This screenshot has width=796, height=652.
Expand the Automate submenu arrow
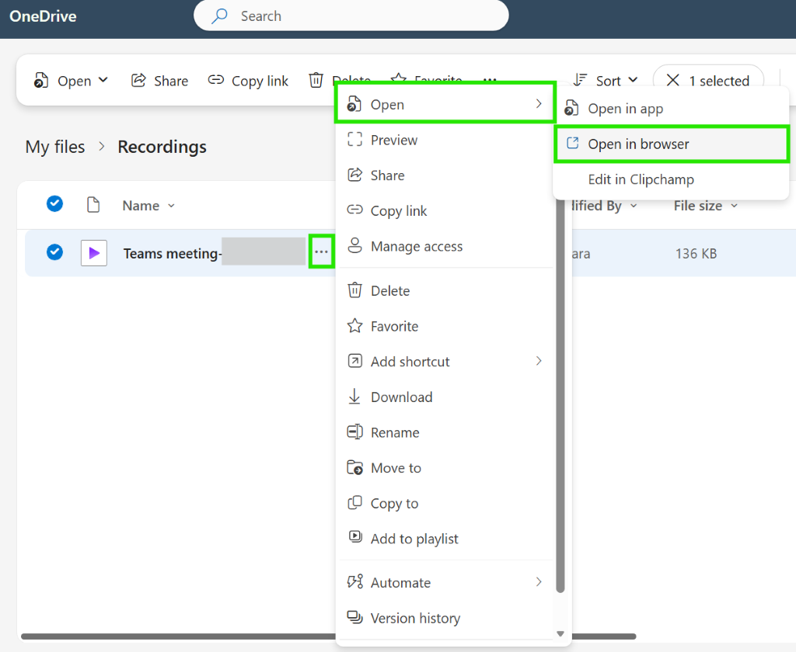pos(539,582)
